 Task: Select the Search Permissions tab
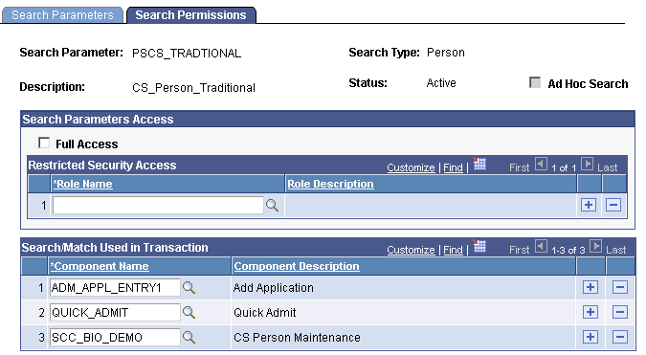pos(190,15)
